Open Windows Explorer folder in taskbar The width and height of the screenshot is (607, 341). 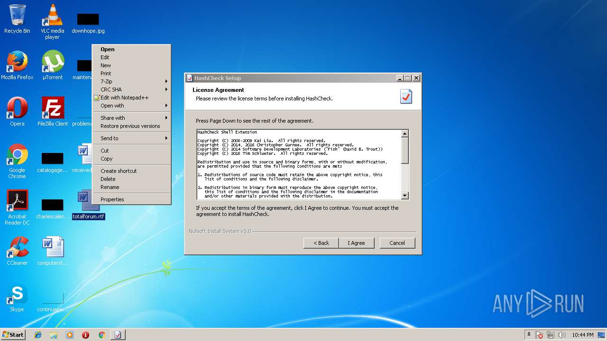pyautogui.click(x=54, y=335)
